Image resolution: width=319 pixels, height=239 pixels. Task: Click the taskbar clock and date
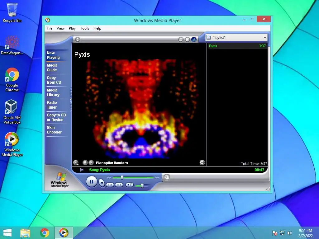305,233
